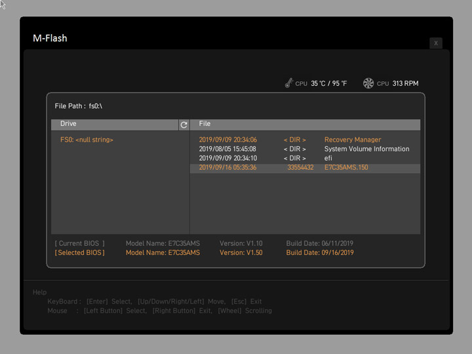Click the Drive column header
The height and width of the screenshot is (354, 472).
[68, 124]
